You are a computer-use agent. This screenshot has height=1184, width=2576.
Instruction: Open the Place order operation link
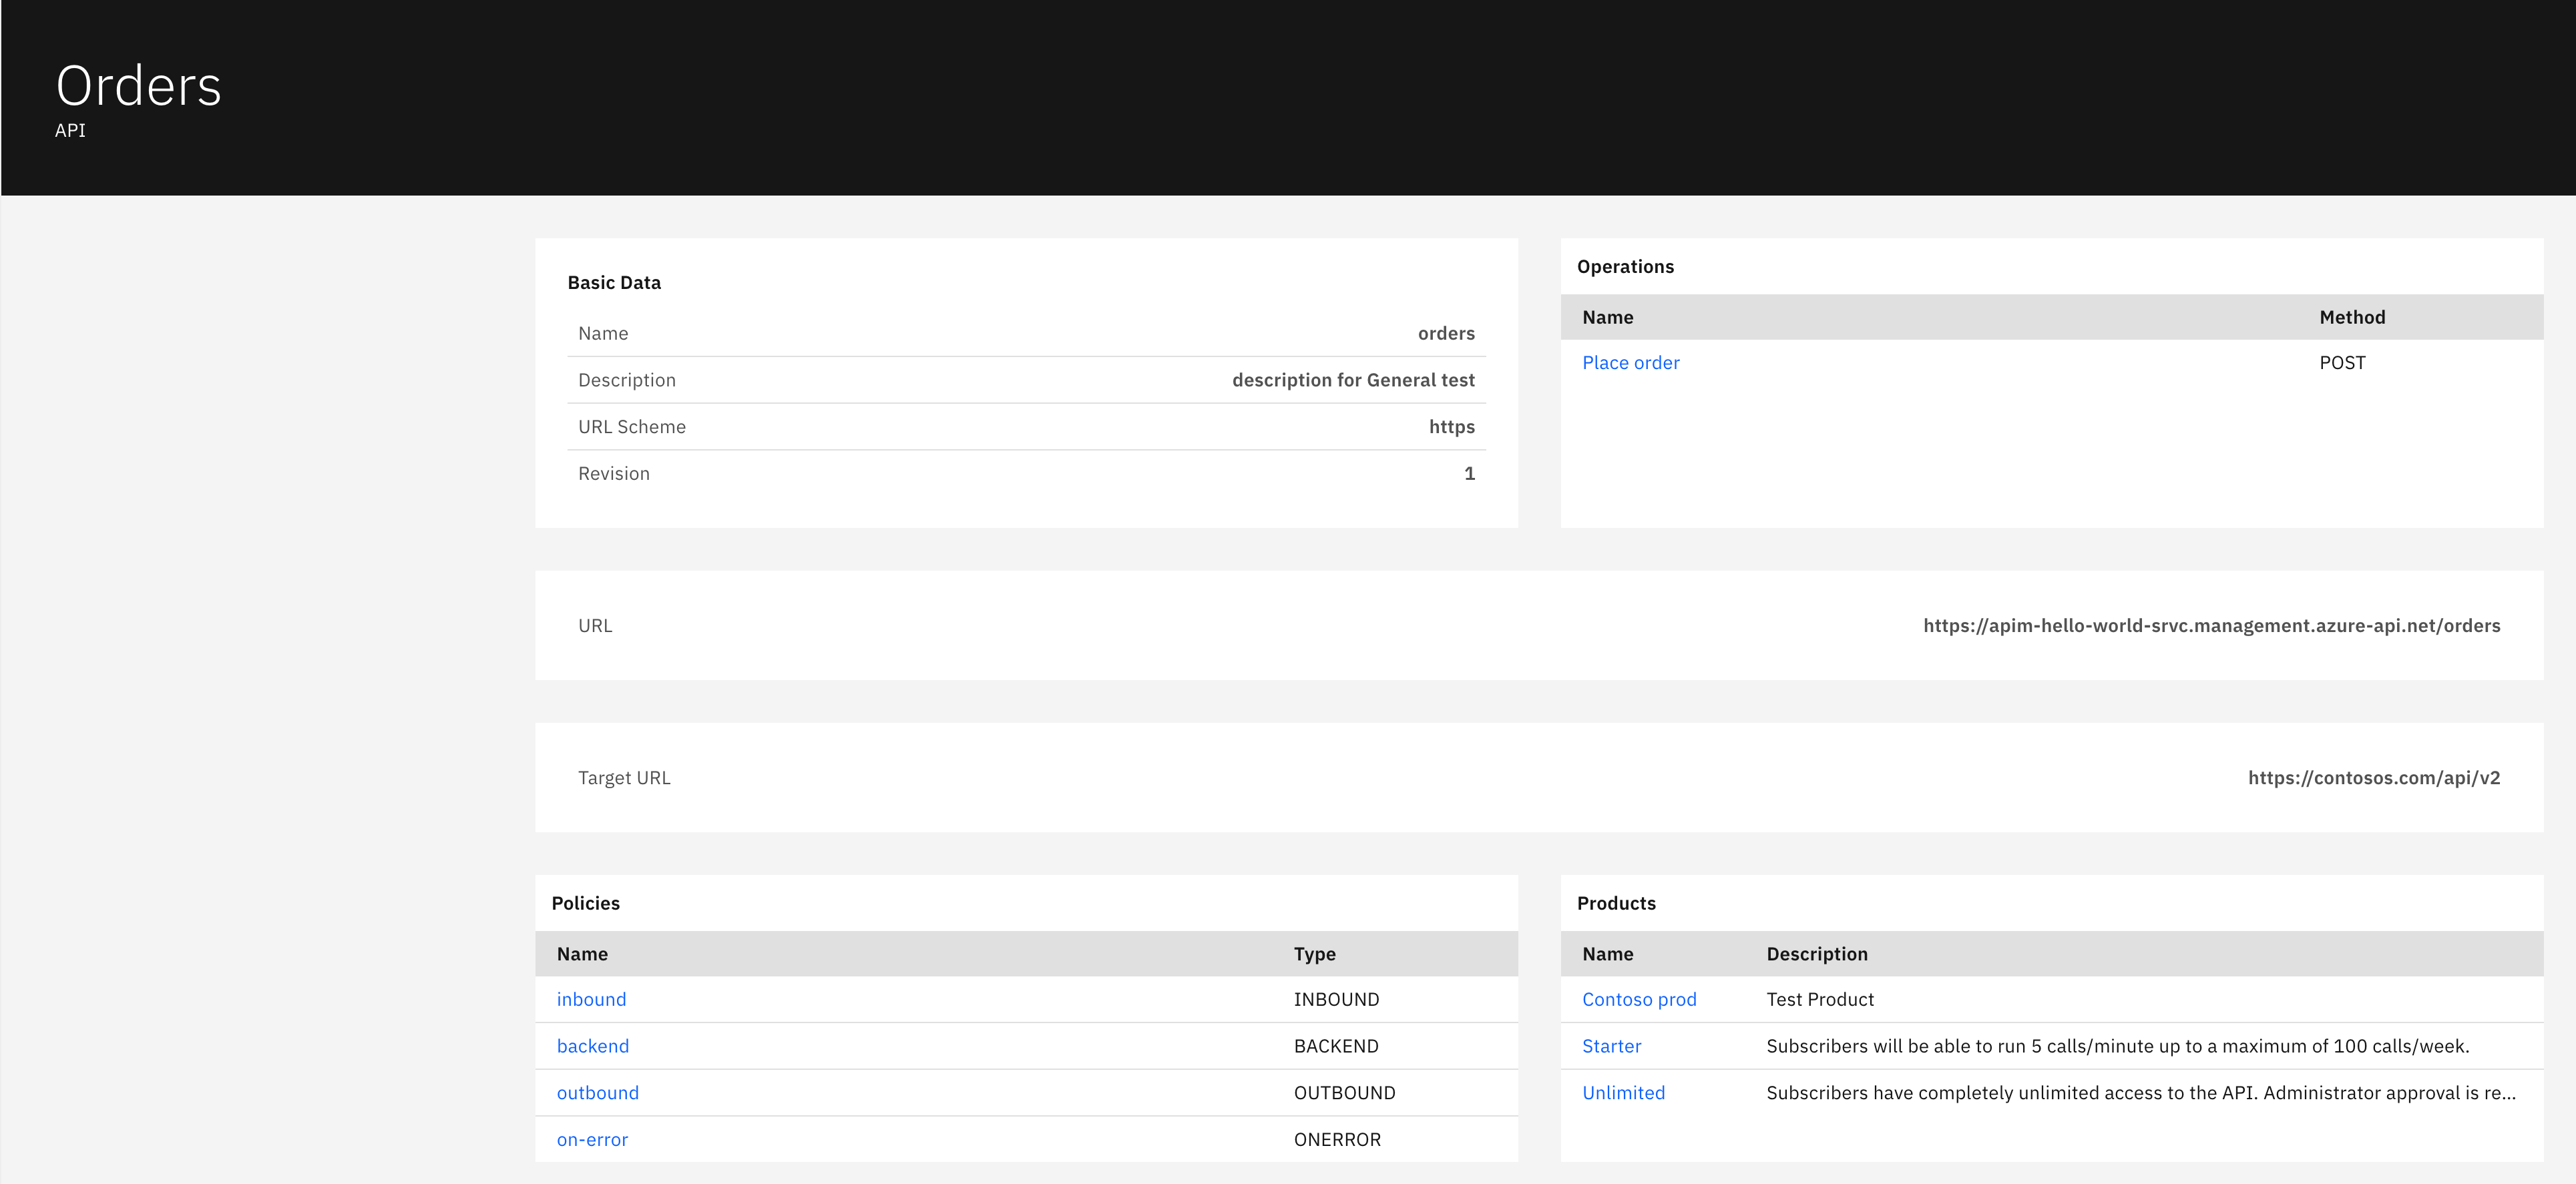coord(1630,362)
